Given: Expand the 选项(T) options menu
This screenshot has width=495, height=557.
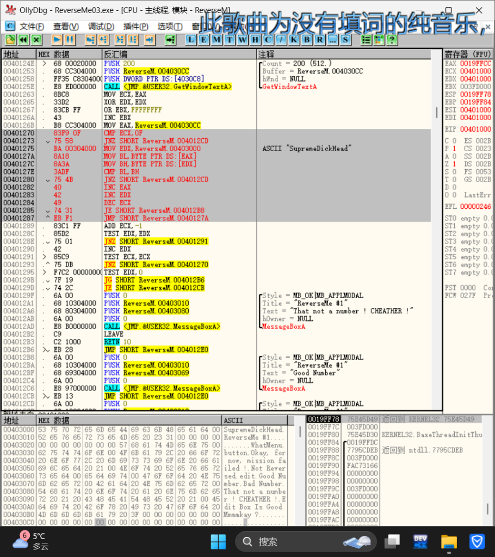Looking at the screenshot, I should [170, 26].
